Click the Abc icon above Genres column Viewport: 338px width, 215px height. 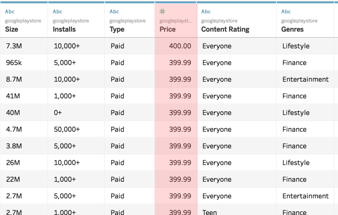(286, 11)
